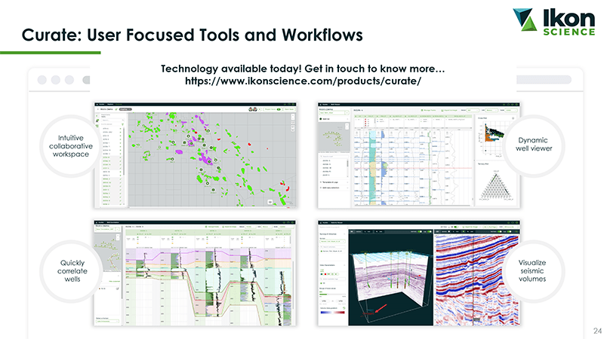This screenshot has width=604, height=339.
Task: Click the red color swatch under View Parameters
Action: pyautogui.click(x=325, y=274)
